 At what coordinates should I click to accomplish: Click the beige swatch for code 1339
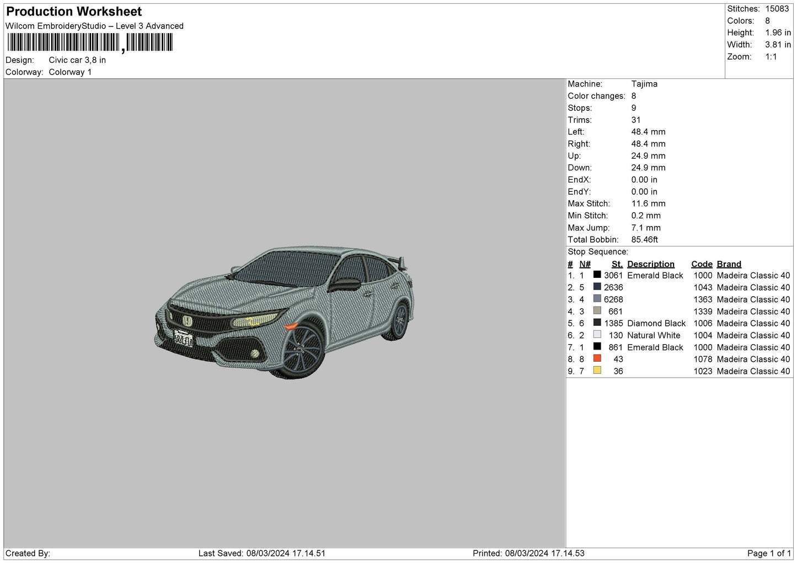[597, 311]
